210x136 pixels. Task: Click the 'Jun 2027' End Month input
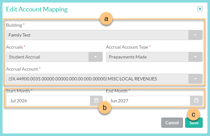148,100
